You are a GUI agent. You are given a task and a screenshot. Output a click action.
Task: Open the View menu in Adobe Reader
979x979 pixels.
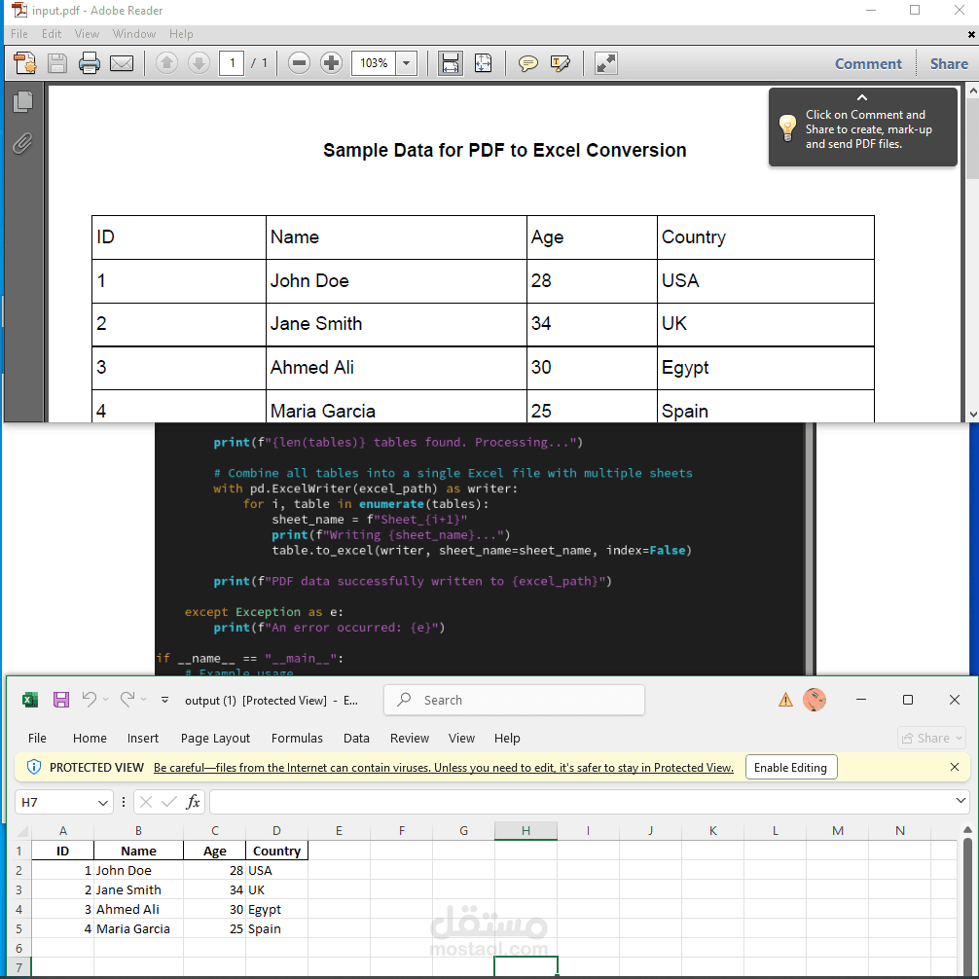87,33
